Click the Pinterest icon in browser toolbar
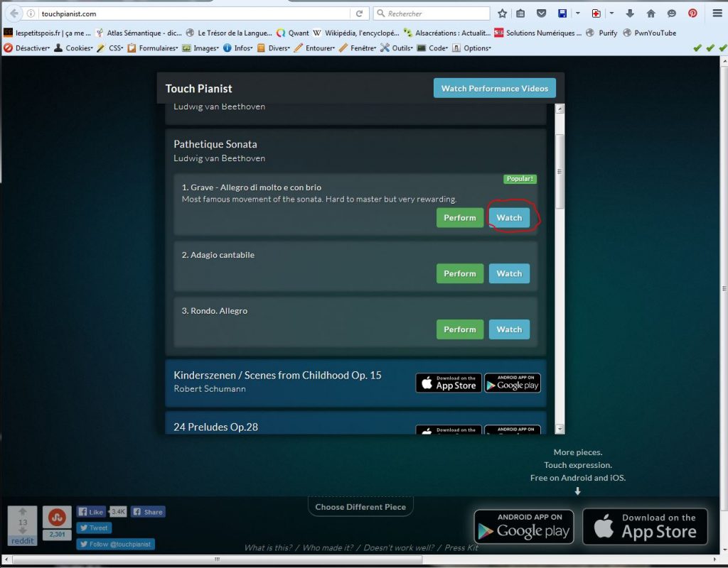Image resolution: width=728 pixels, height=568 pixels. (692, 13)
